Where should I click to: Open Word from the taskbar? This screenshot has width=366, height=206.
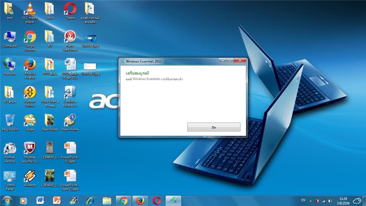point(40,201)
